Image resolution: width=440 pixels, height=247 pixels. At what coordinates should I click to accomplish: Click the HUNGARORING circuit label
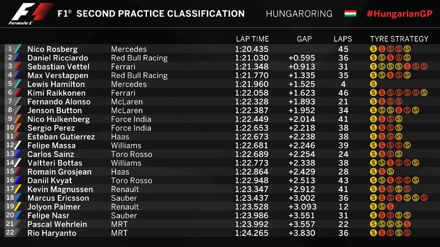click(x=299, y=13)
